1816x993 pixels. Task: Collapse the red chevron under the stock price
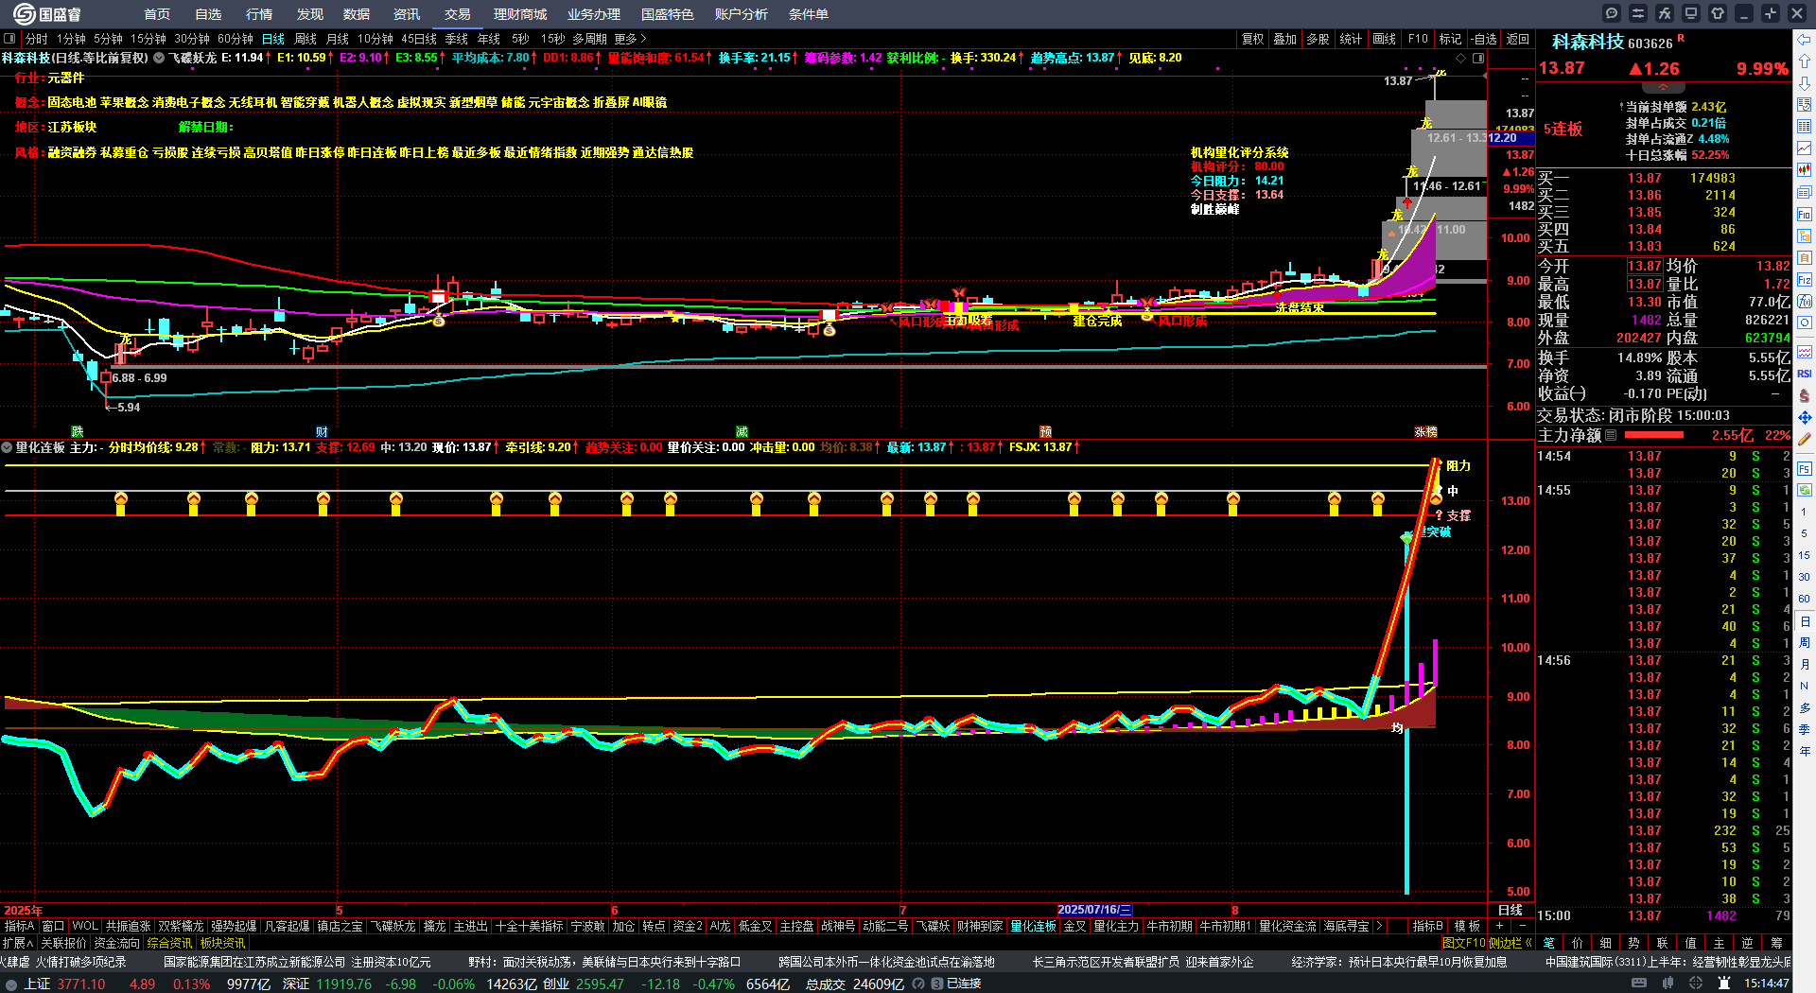(1663, 86)
